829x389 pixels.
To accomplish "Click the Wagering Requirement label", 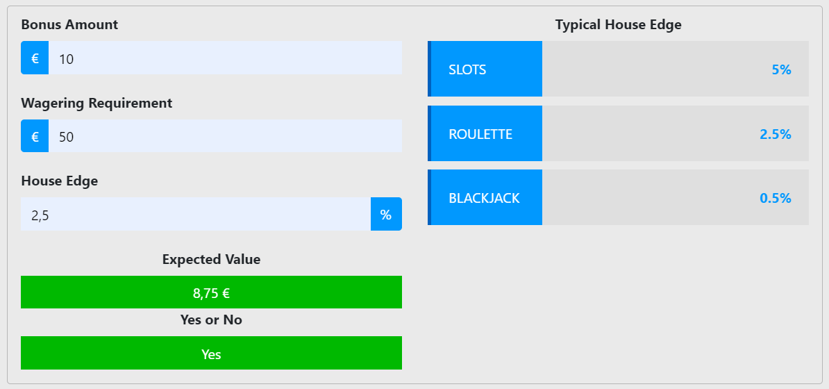I will [x=97, y=103].
